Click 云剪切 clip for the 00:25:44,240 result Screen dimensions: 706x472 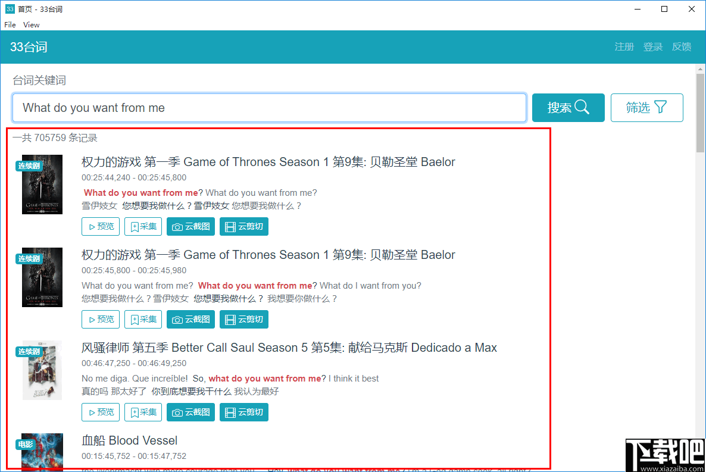click(x=244, y=227)
